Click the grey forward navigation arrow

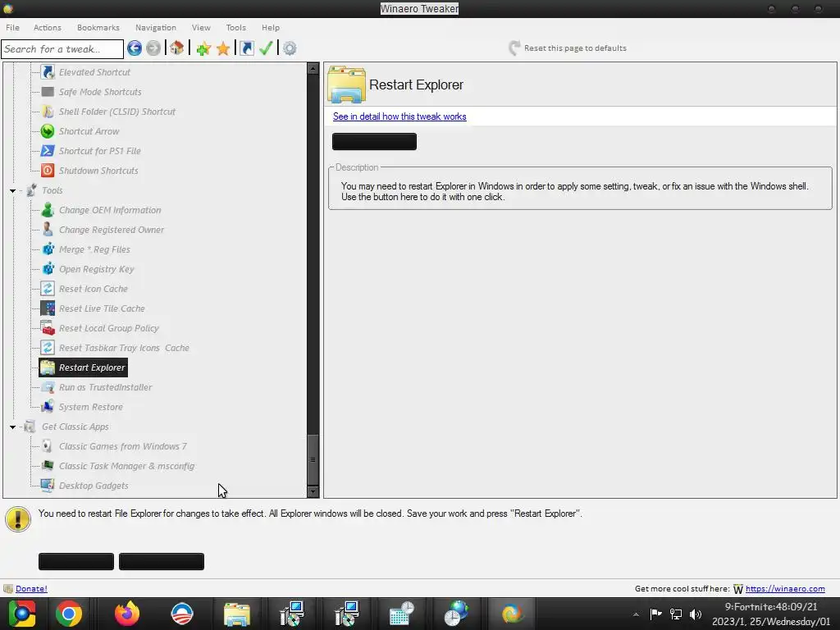(x=153, y=48)
